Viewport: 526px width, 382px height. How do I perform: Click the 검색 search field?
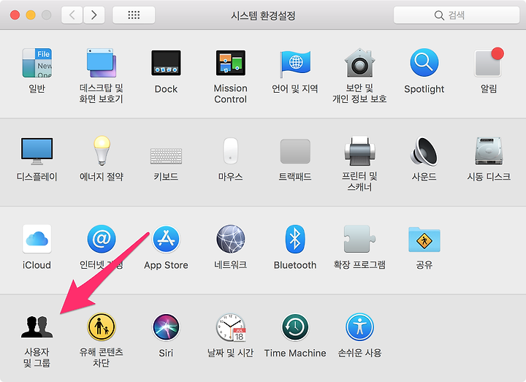[x=457, y=15]
